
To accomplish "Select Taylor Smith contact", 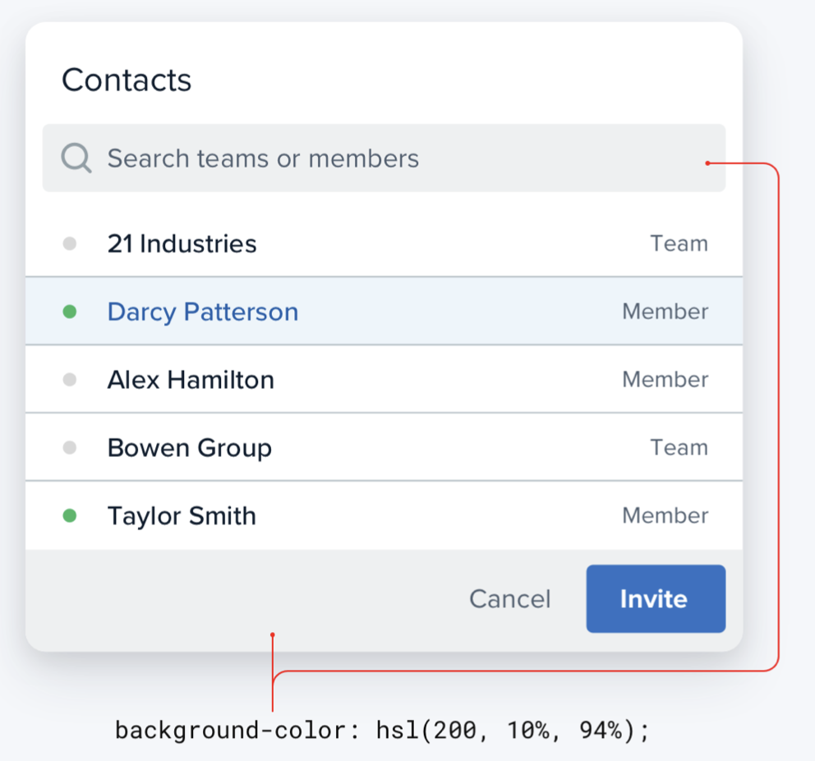I will click(384, 515).
